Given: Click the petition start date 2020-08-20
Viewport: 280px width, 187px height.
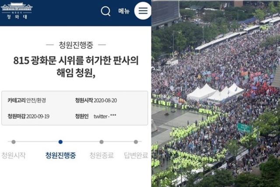Looking at the screenshot, I should [105, 100].
